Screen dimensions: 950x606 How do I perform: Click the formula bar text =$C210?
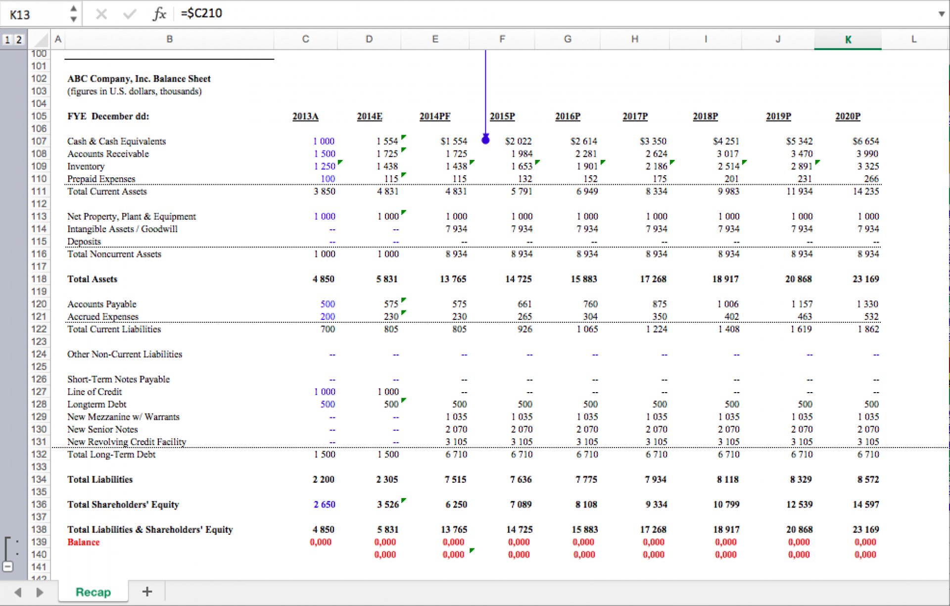(201, 13)
